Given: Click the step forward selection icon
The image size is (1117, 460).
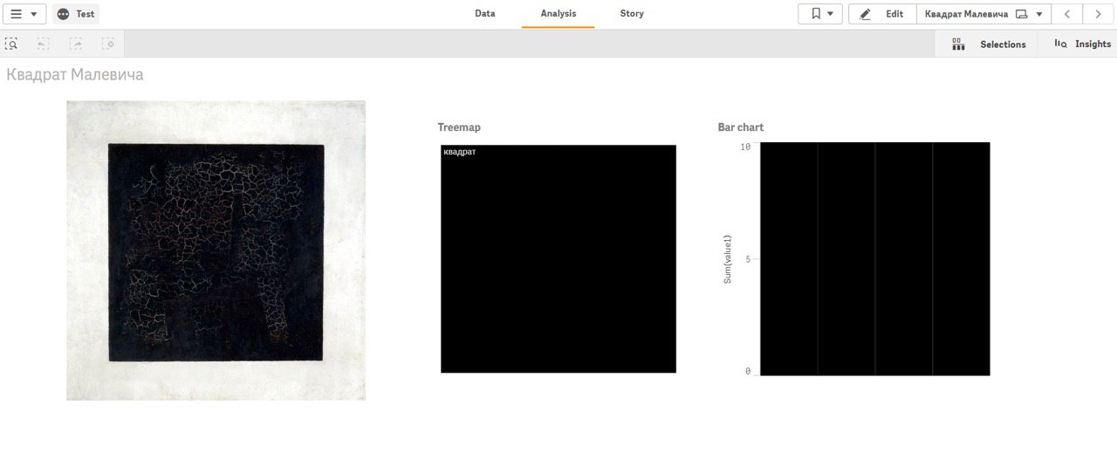Looking at the screenshot, I should (76, 44).
